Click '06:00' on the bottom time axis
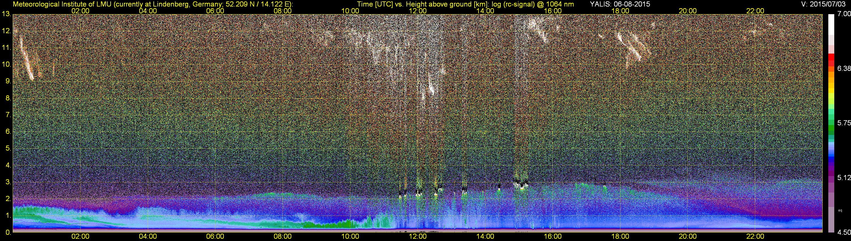 pyautogui.click(x=215, y=236)
